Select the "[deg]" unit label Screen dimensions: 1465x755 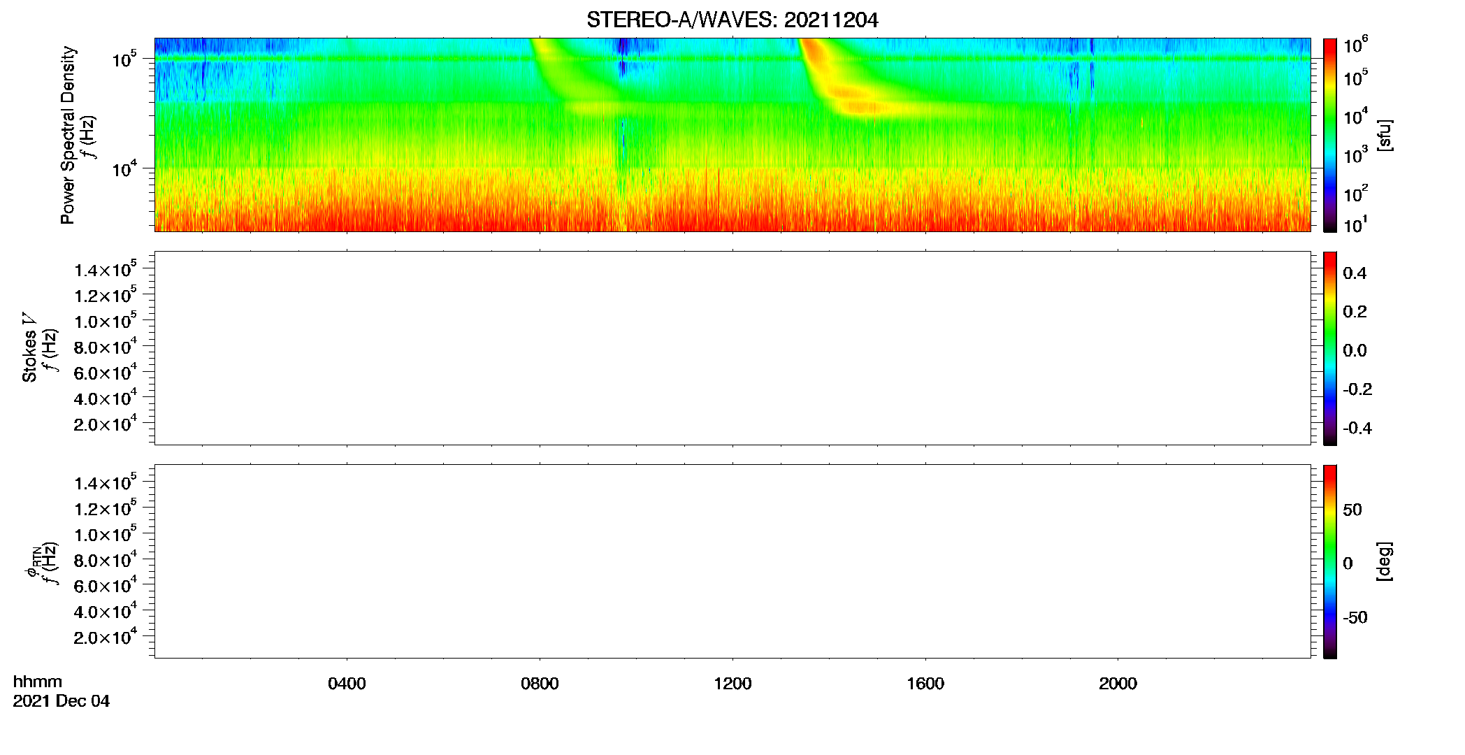1384,561
